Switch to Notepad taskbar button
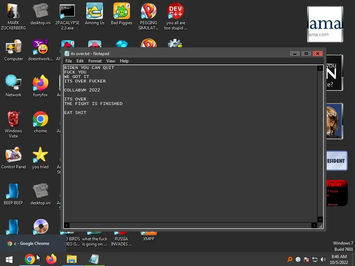Screen dimensions: 355x266 94,259
